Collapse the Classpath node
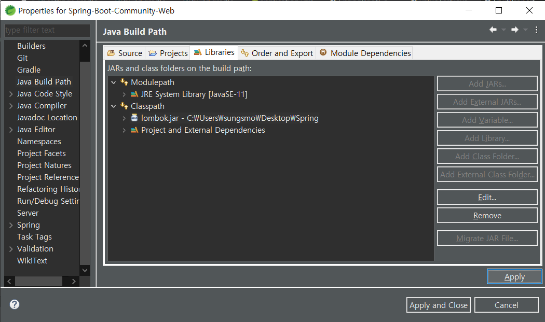The width and height of the screenshot is (545, 322). pos(113,106)
